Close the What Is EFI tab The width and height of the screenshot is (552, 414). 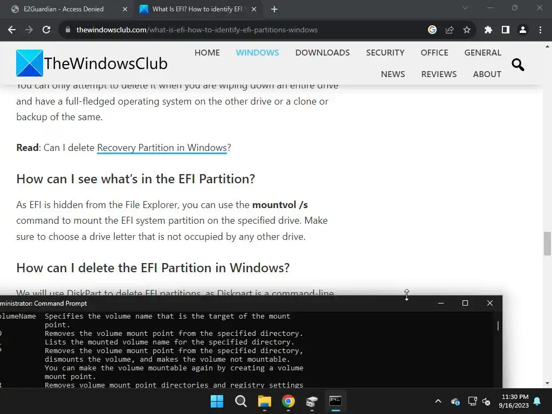point(254,9)
